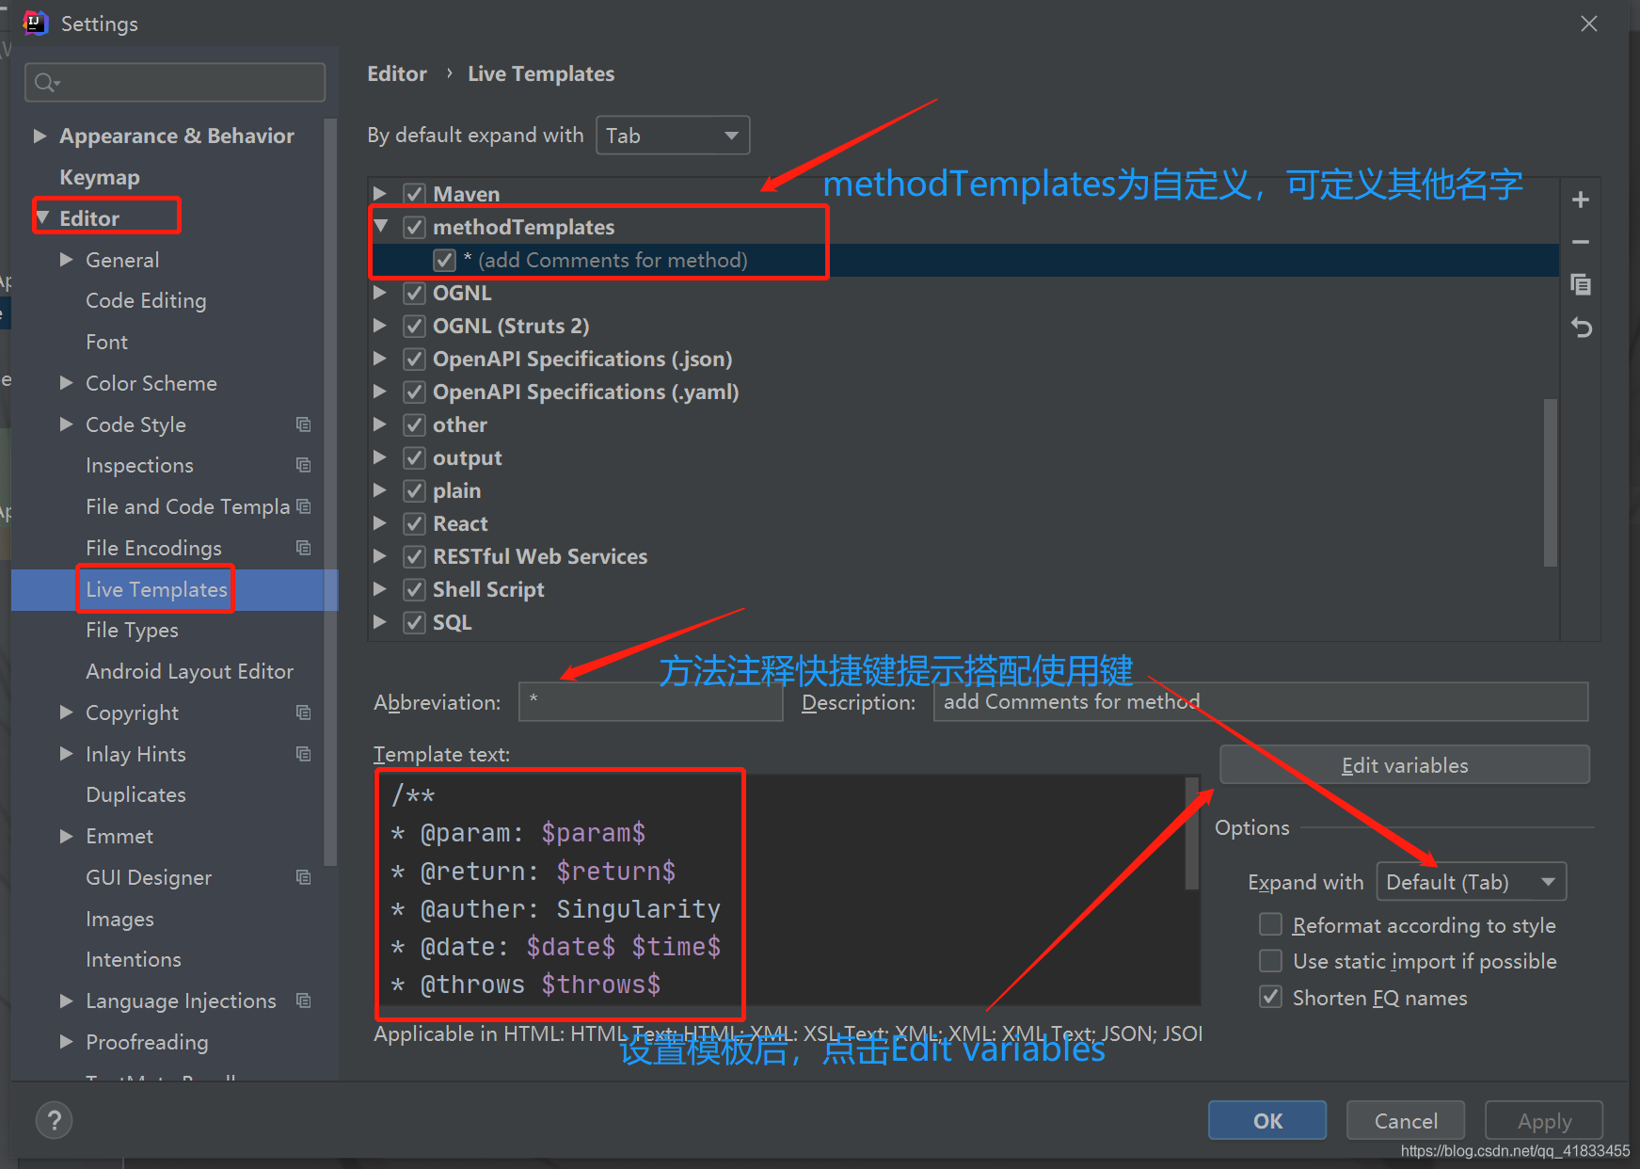Click the project-level icon beside GUI Designer
Screen dimensions: 1640x1169
tap(303, 877)
